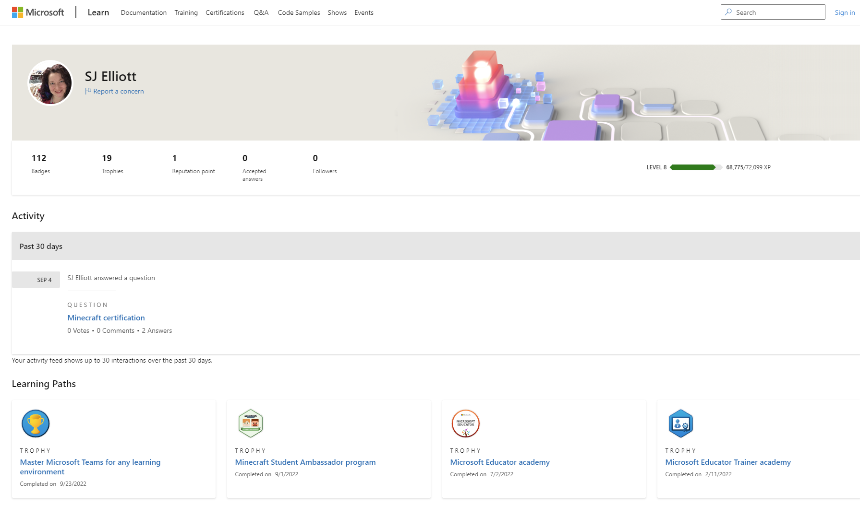Click the Microsoft Educator Trainer academy trophy icon
Image resolution: width=860 pixels, height=506 pixels.
[x=680, y=423]
